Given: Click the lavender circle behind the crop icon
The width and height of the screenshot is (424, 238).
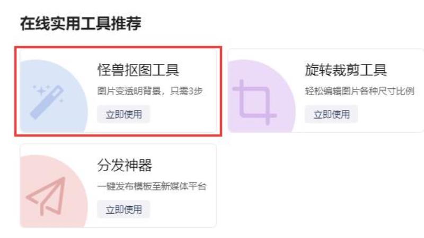Looking at the screenshot, I should click(x=261, y=96).
